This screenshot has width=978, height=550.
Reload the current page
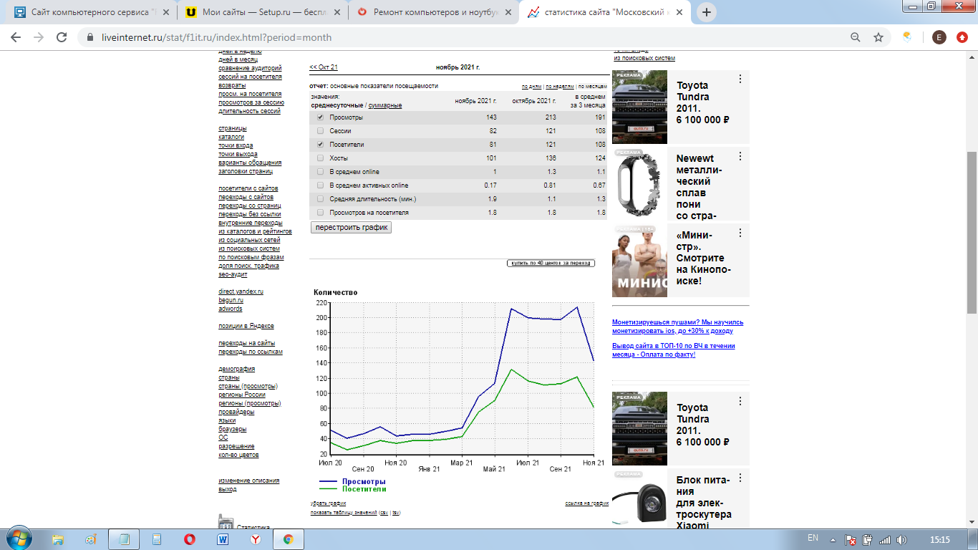pyautogui.click(x=62, y=37)
